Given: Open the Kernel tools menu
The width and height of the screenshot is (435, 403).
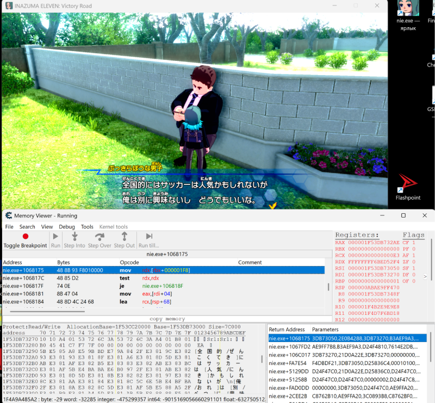Looking at the screenshot, I should 114,227.
